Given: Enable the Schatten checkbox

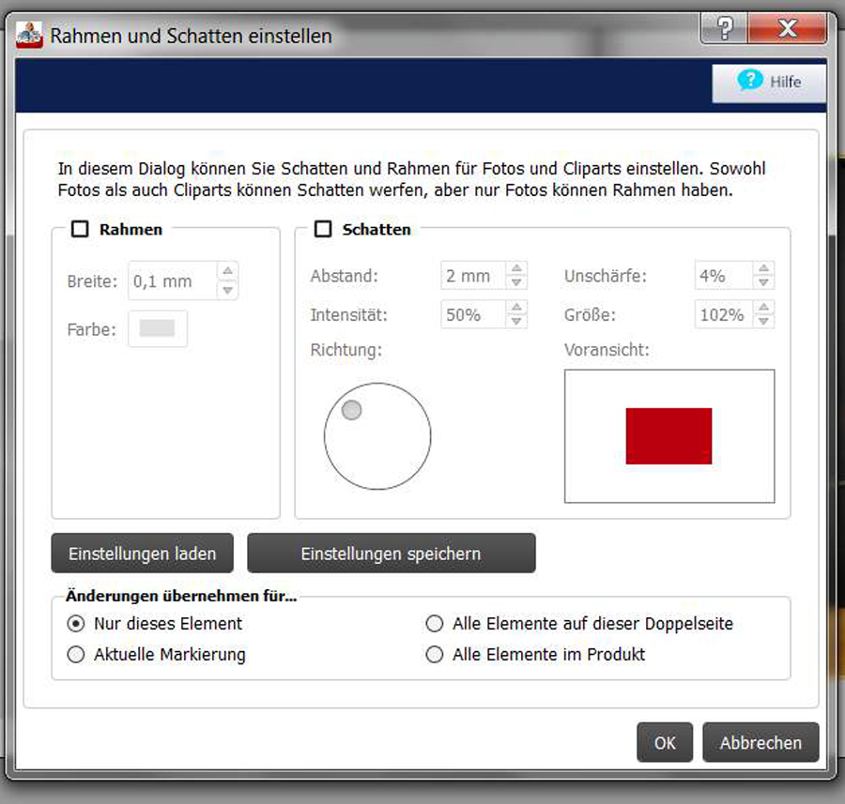Looking at the screenshot, I should [323, 229].
